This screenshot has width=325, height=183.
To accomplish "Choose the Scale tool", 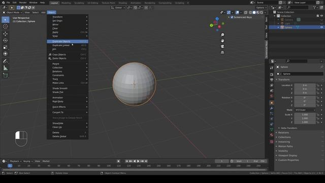I will click(x=6, y=47).
